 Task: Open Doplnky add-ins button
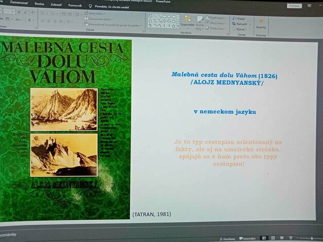coord(261,24)
